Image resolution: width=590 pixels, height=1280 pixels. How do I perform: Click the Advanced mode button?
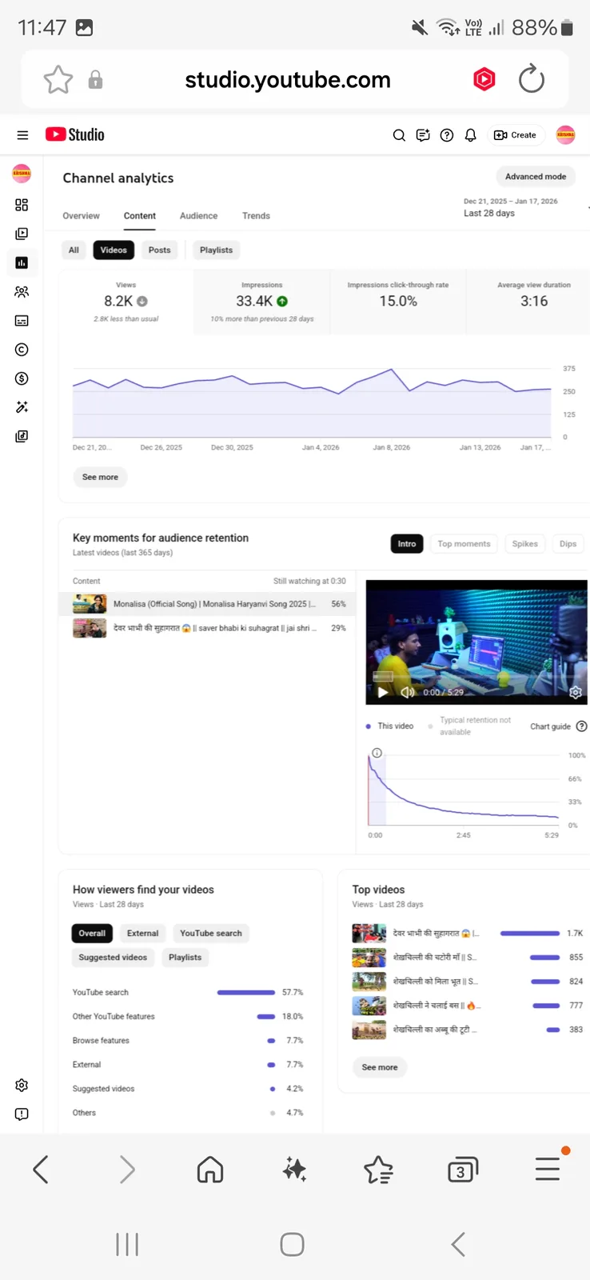(x=536, y=177)
